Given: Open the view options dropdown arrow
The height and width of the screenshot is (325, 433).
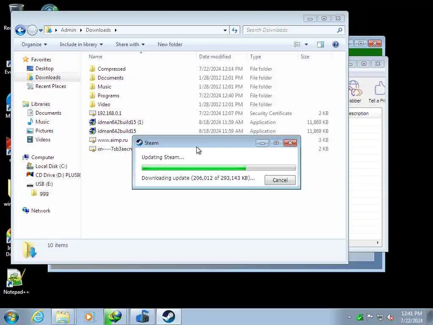Looking at the screenshot, I should [x=306, y=44].
